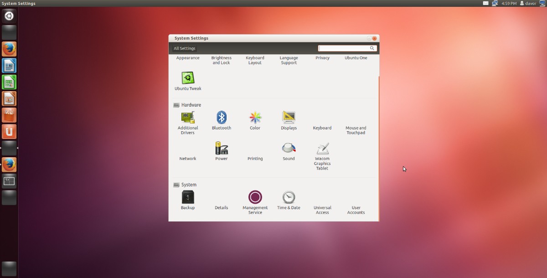The width and height of the screenshot is (547, 278).
Task: Open Displays settings
Action: pos(289,121)
